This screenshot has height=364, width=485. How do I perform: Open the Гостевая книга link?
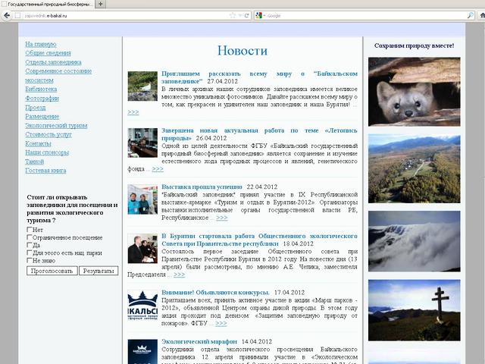click(45, 171)
